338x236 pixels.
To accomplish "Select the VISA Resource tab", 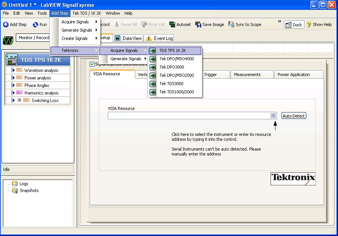I will 112,74.
